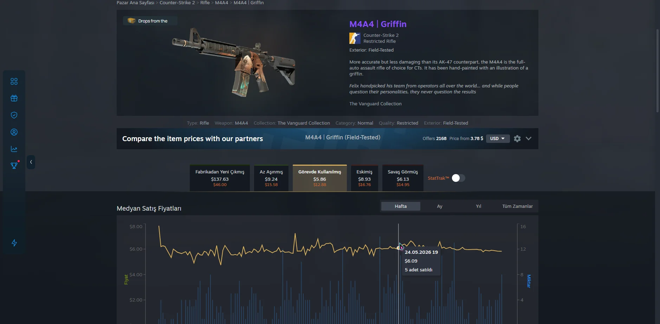Click the highlighted chart data point marker
The height and width of the screenshot is (324, 660).
coord(398,248)
